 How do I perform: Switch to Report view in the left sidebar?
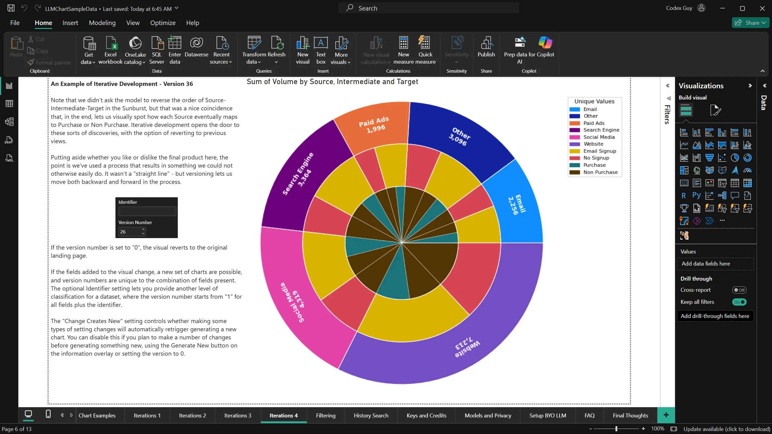coord(9,86)
